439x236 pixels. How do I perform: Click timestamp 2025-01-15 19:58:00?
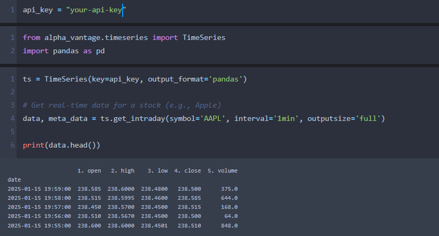(x=39, y=198)
